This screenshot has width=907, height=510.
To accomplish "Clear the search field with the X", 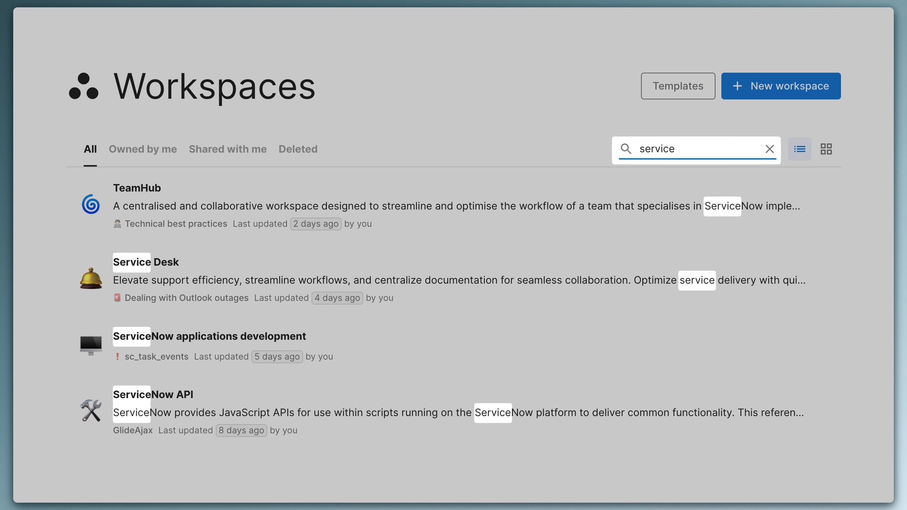I will pos(769,149).
